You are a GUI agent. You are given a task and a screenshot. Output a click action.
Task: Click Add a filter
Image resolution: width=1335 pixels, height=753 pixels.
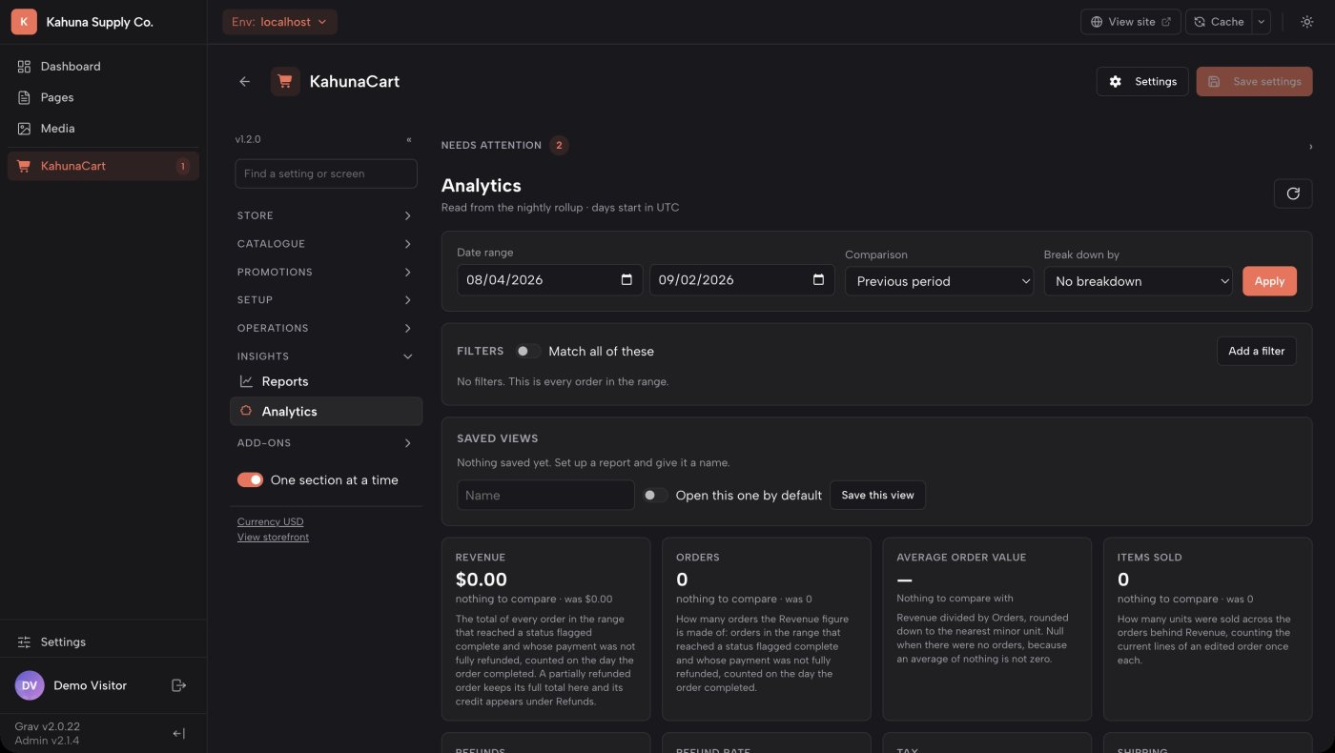[1256, 351]
